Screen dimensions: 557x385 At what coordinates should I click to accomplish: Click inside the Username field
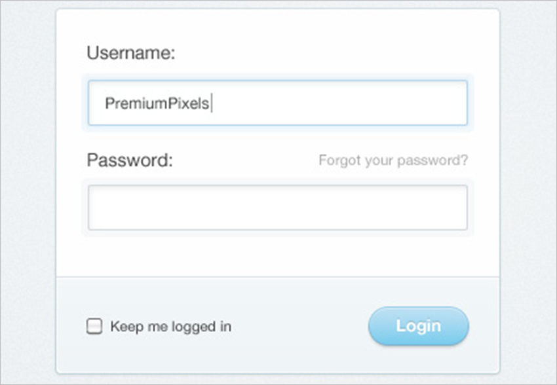(277, 103)
